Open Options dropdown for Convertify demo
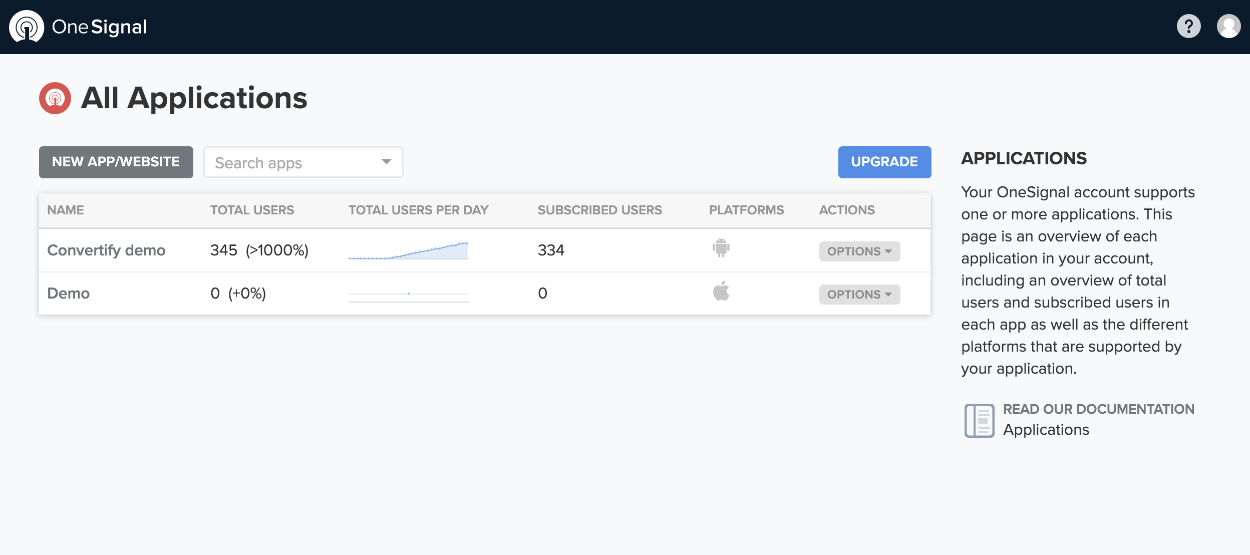 tap(859, 251)
